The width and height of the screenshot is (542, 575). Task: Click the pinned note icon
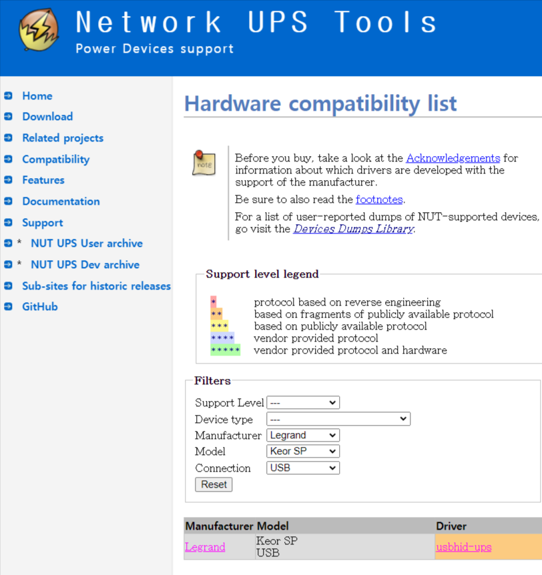coord(204,163)
